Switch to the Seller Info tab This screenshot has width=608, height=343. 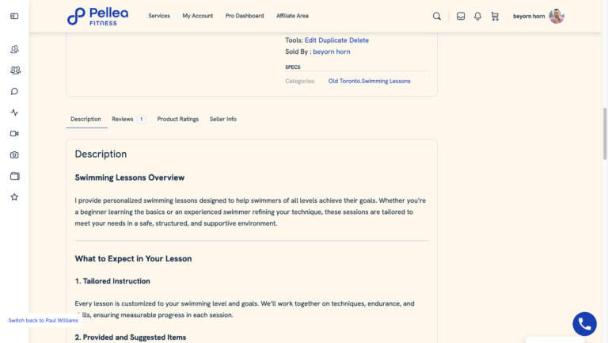click(223, 119)
